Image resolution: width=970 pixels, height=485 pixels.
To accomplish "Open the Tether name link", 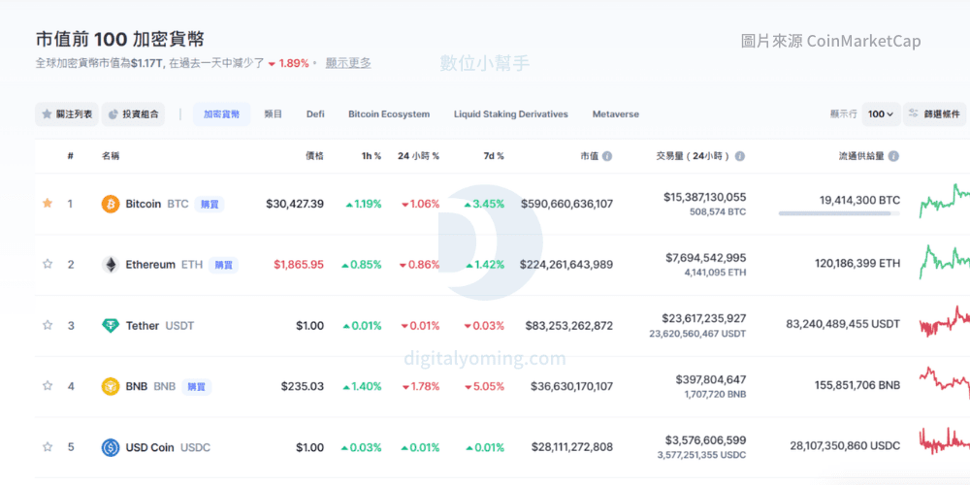I will point(143,325).
